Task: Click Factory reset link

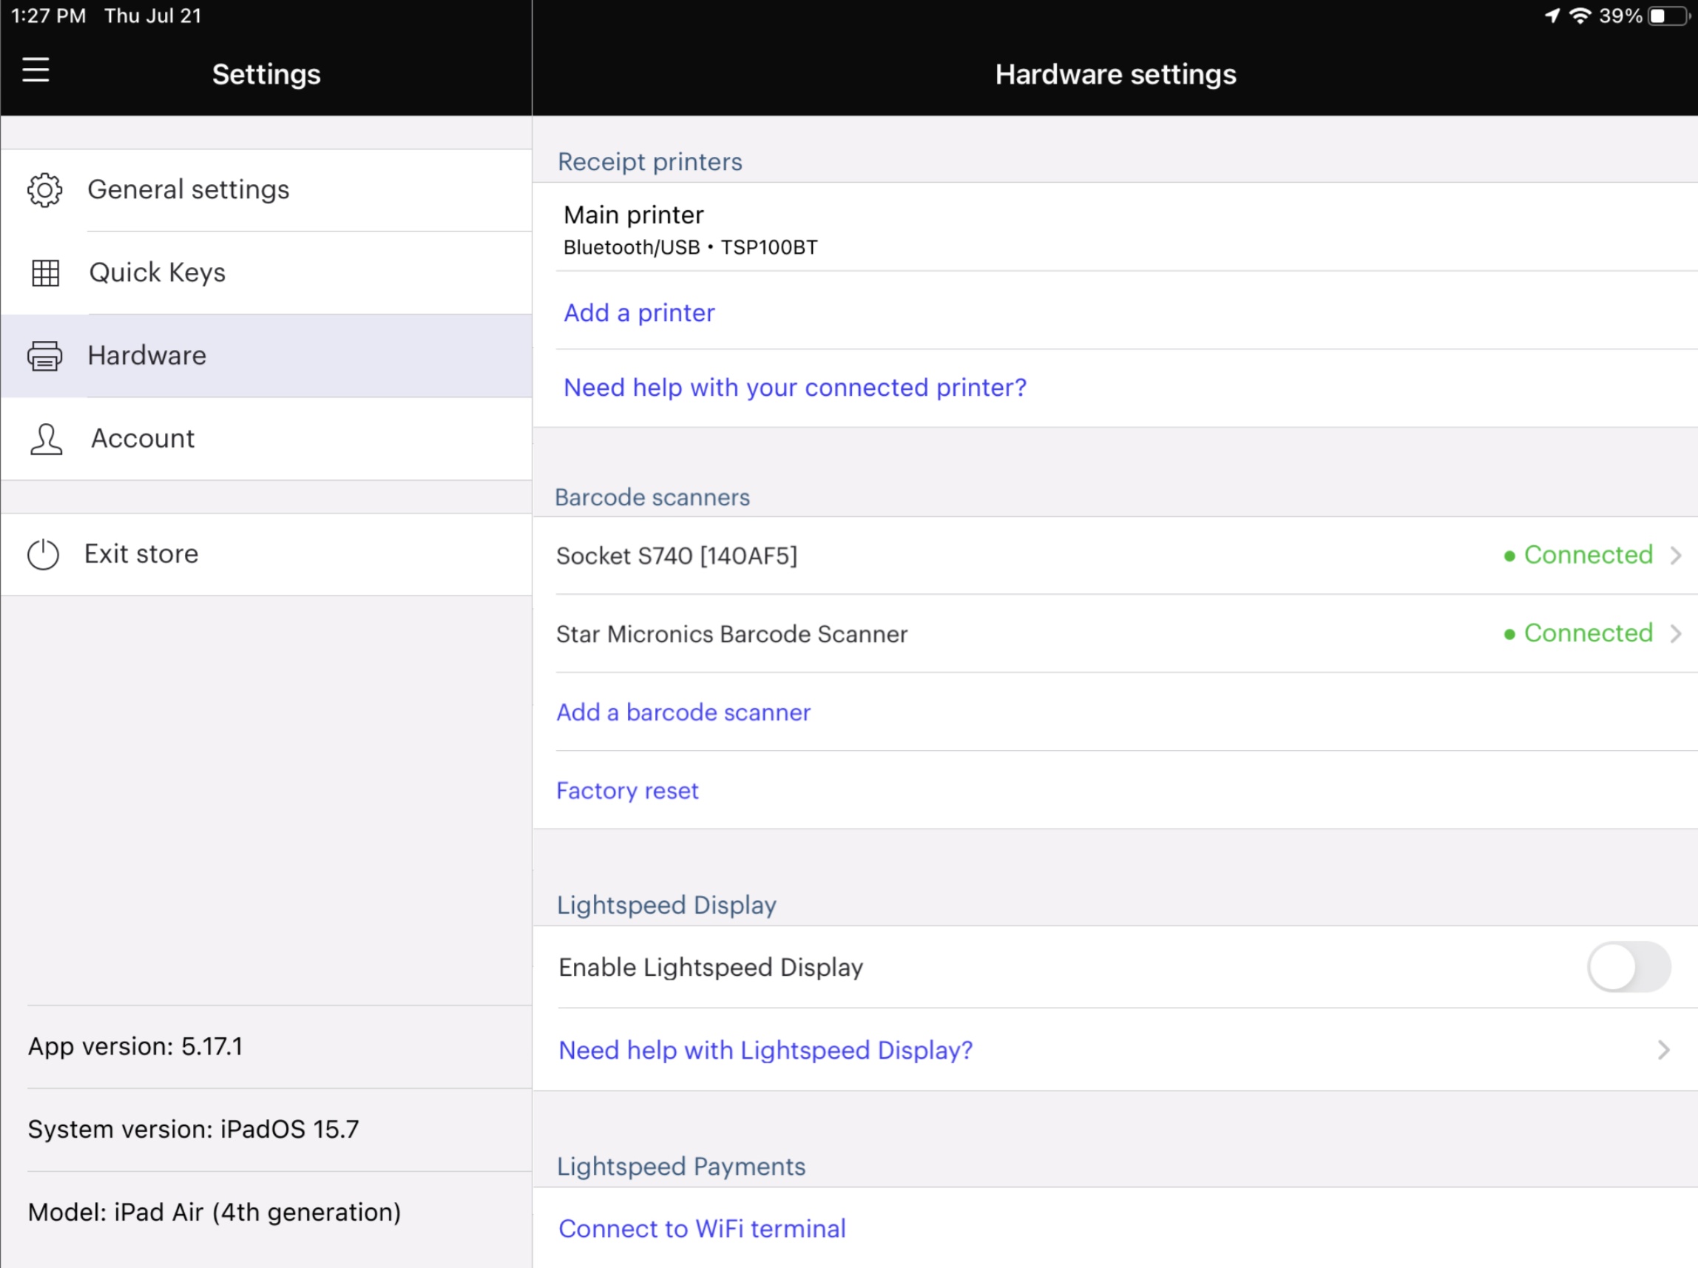Action: click(627, 790)
